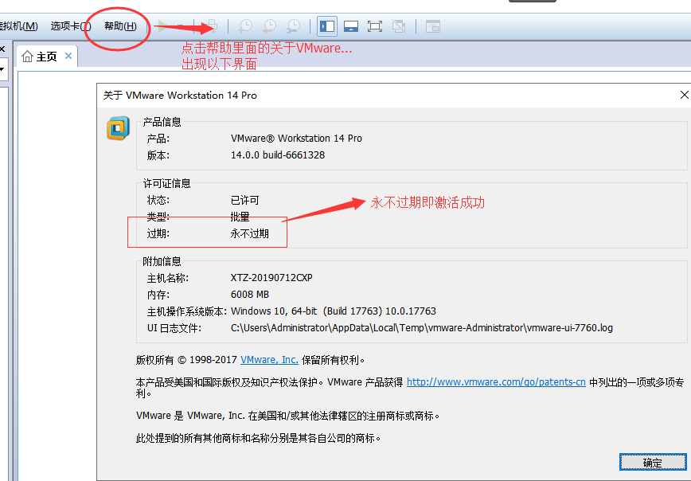The height and width of the screenshot is (481, 691).
Task: Click the home icon on 主页 tab
Action: click(x=27, y=57)
